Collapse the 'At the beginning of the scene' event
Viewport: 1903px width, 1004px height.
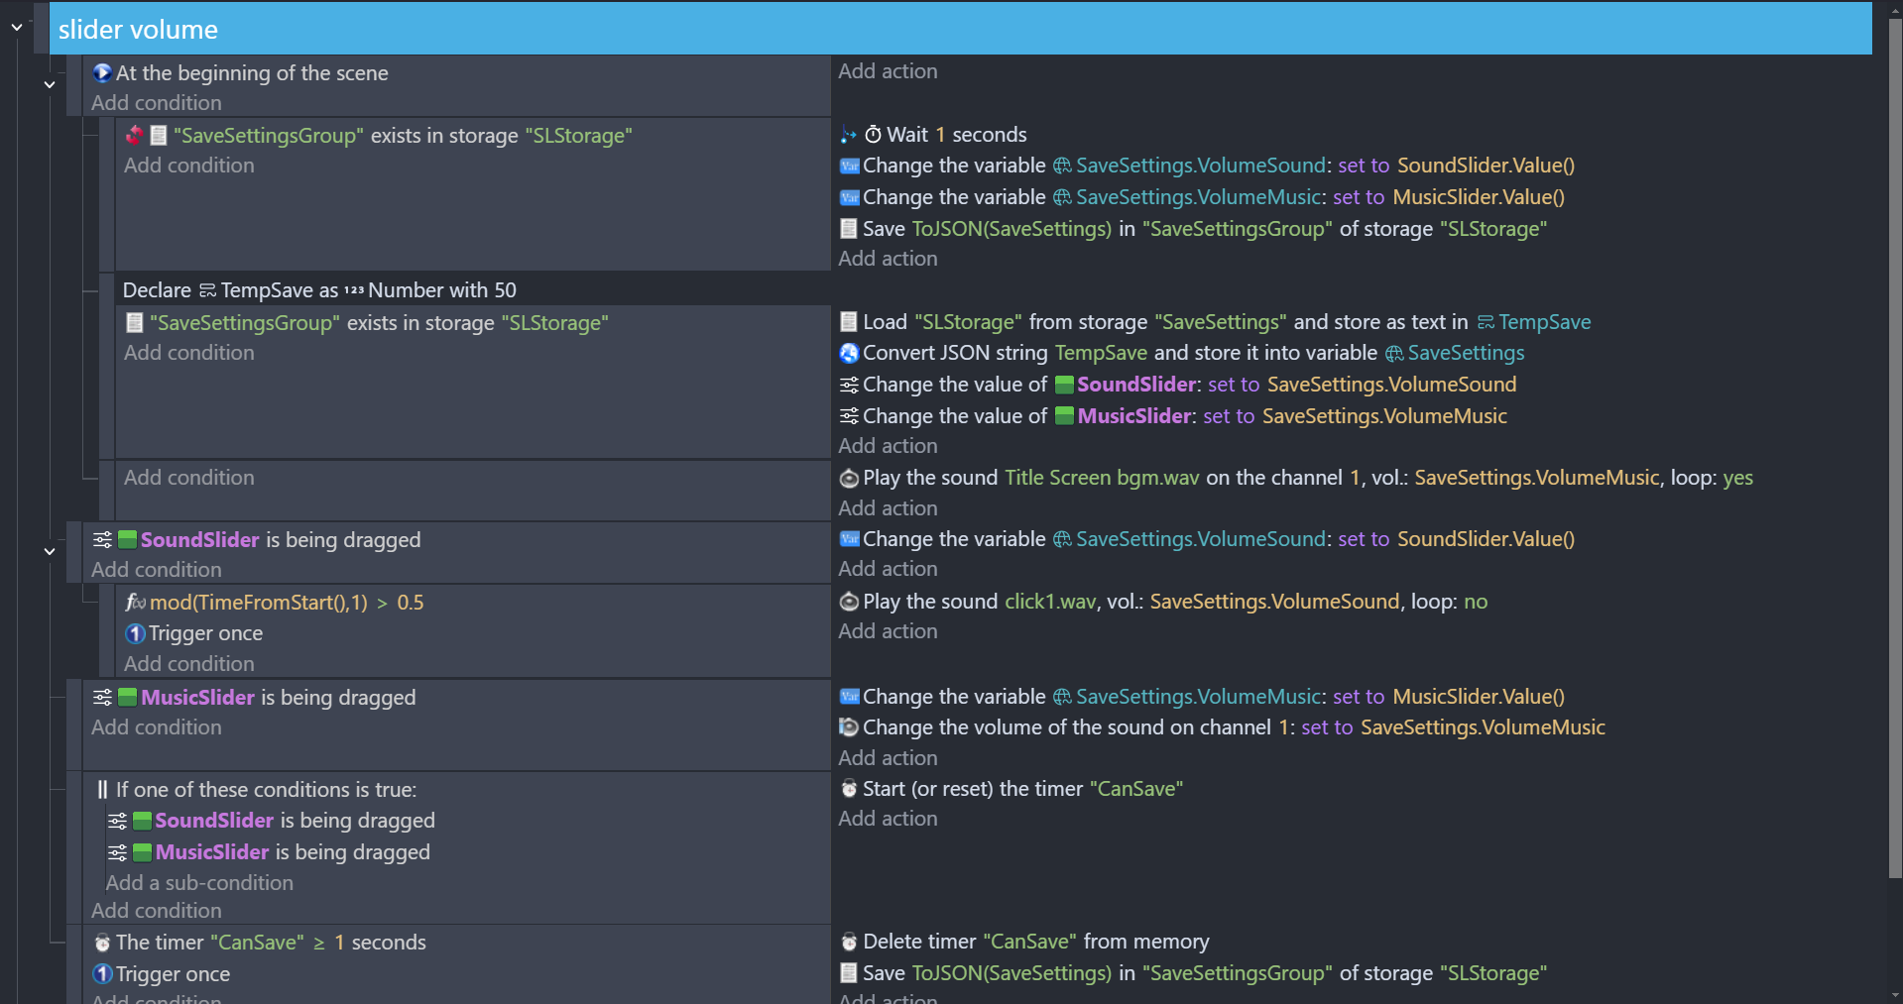pyautogui.click(x=50, y=85)
